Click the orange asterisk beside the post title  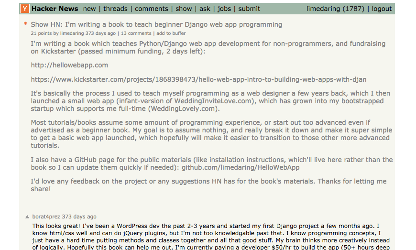coord(25,24)
